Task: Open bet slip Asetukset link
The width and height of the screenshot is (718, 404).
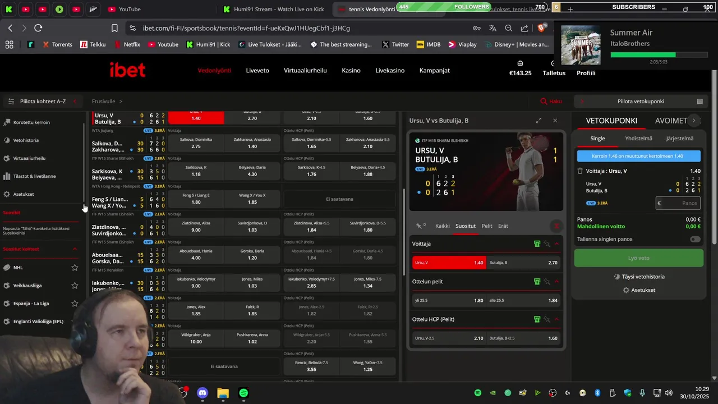Action: pos(638,290)
